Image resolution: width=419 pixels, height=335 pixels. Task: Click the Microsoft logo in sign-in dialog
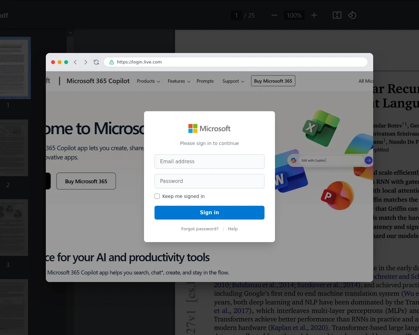point(209,129)
